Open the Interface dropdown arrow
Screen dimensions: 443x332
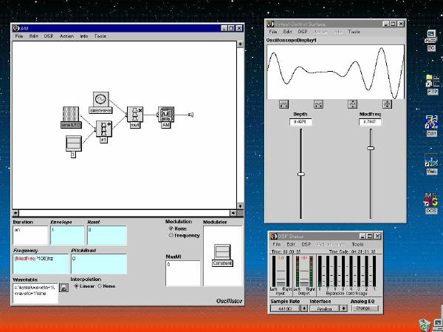click(x=343, y=308)
